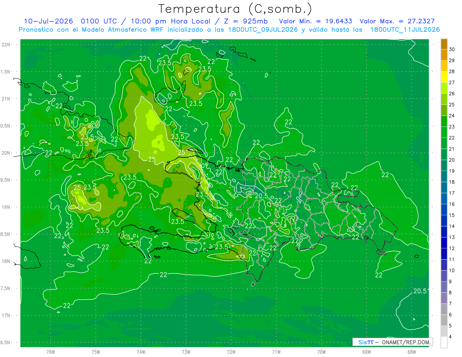Click the '70W' longitude axis label
This screenshot has height=357, width=462.
321,352
